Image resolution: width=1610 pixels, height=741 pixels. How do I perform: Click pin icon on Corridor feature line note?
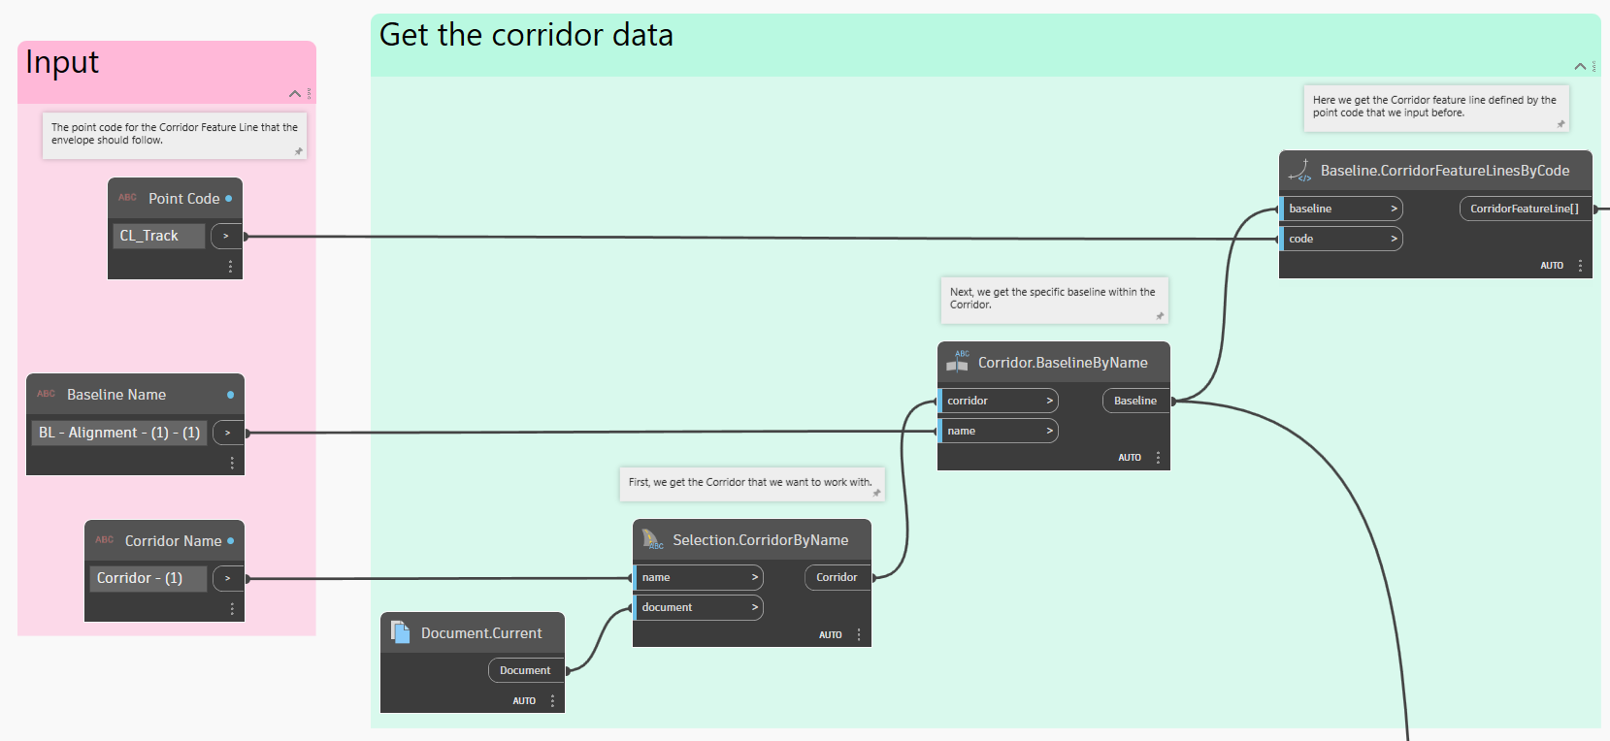point(1561,124)
